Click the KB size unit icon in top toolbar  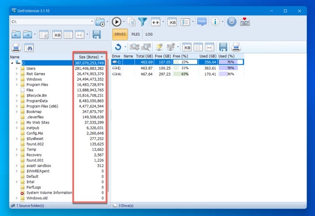click(x=172, y=22)
